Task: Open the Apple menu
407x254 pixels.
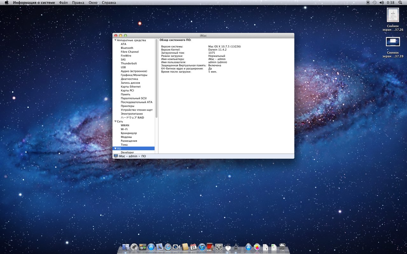Action: click(x=6, y=3)
